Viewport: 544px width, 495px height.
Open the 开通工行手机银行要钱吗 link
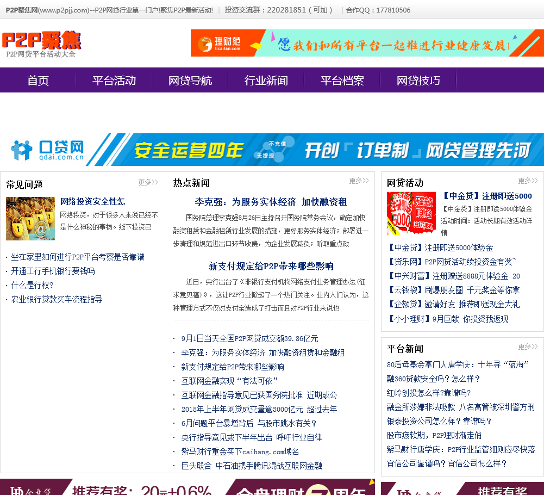[53, 271]
